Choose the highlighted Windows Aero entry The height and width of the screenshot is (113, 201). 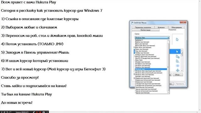click(151, 69)
